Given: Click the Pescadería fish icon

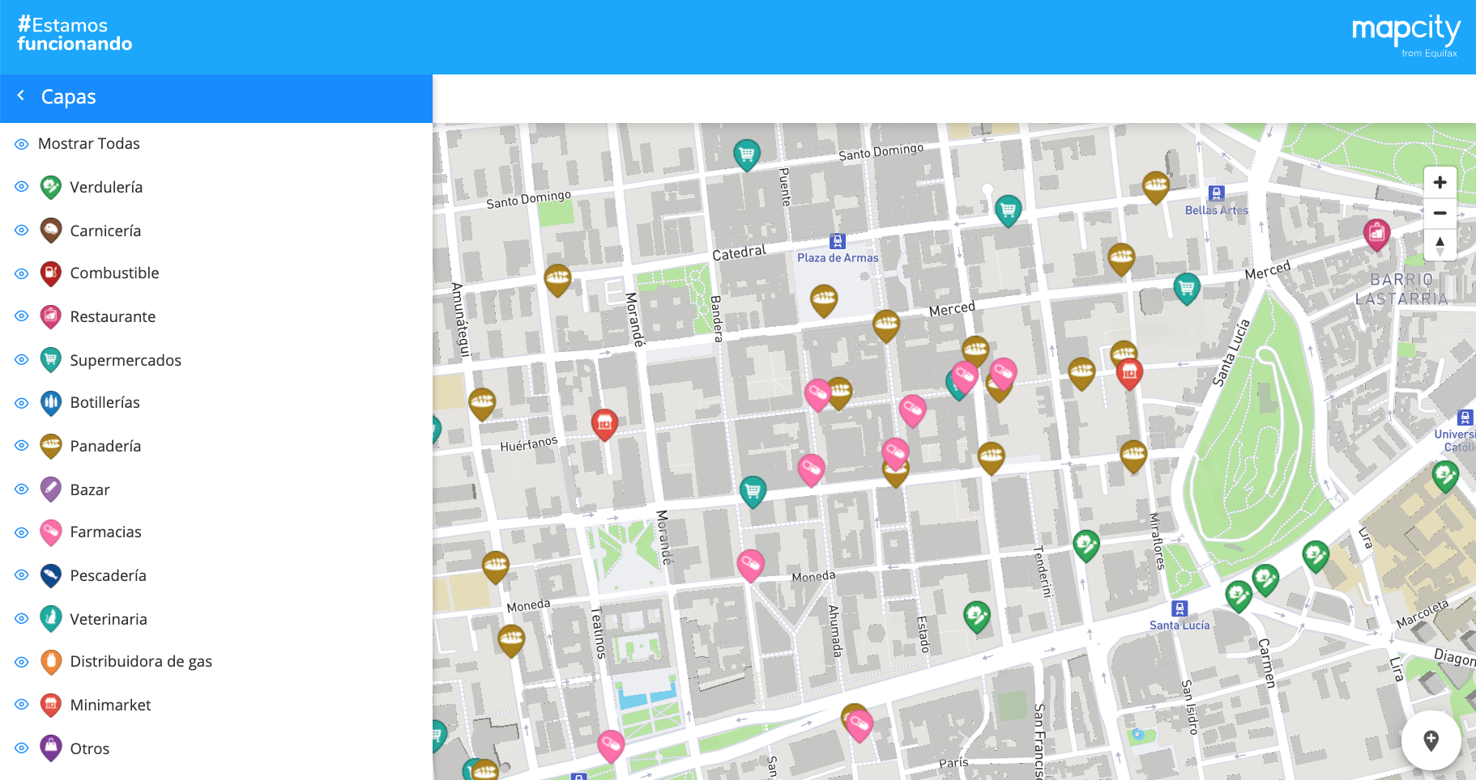Looking at the screenshot, I should 51,575.
